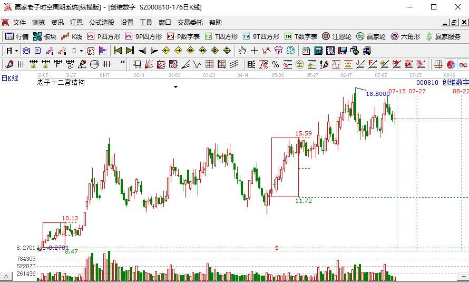Screen dimensions: 469x283
Task: Open the 赢家轮 tool
Action: coord(371,36)
